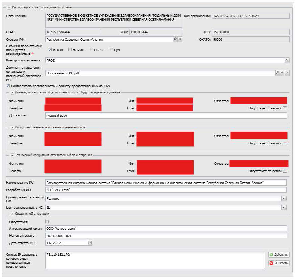Open the Централизованность ИС dropdown
Viewport: 296px width, 279px height.
coord(284,207)
